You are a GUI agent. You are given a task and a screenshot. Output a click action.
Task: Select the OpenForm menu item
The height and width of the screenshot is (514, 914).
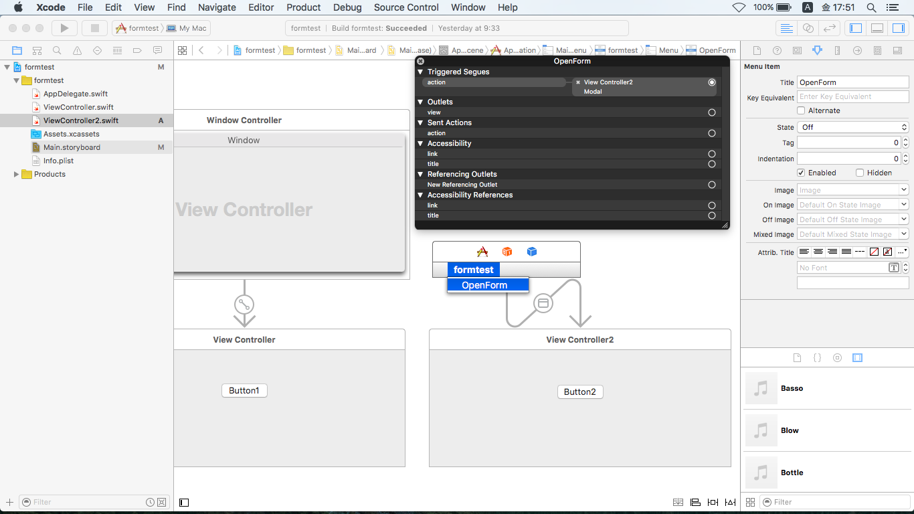pyautogui.click(x=488, y=284)
